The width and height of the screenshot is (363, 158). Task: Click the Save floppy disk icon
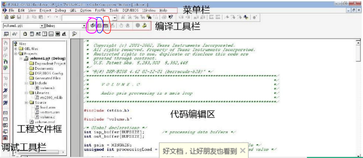point(19,17)
